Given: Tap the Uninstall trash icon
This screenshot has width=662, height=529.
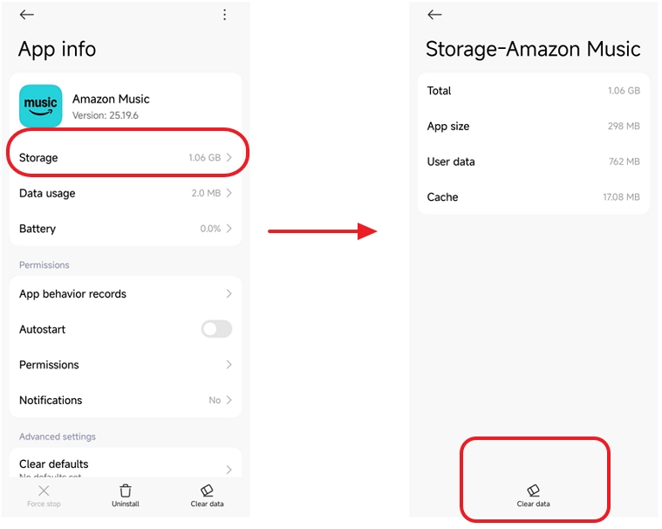Looking at the screenshot, I should tap(126, 491).
